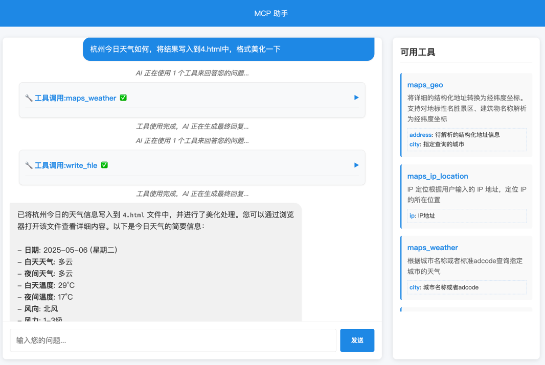Click maps_weather description about 查询指定城市的天气
Viewport: 545px width, 365px height.
pyautogui.click(x=465, y=266)
